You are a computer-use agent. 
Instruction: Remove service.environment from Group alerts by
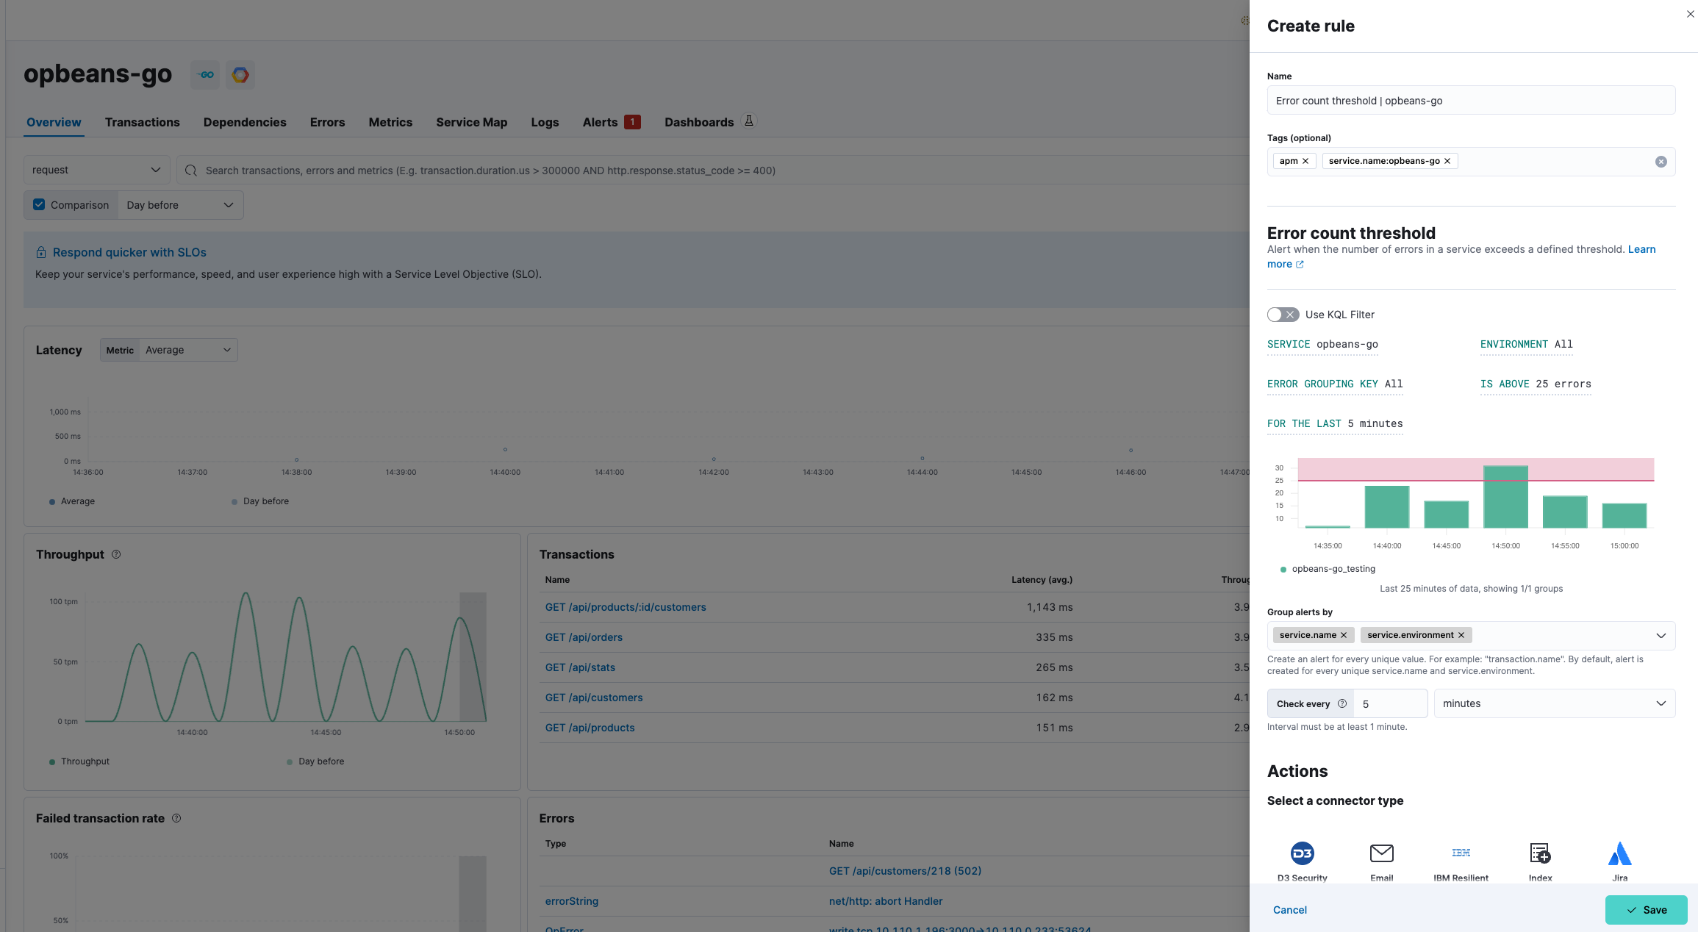point(1461,635)
